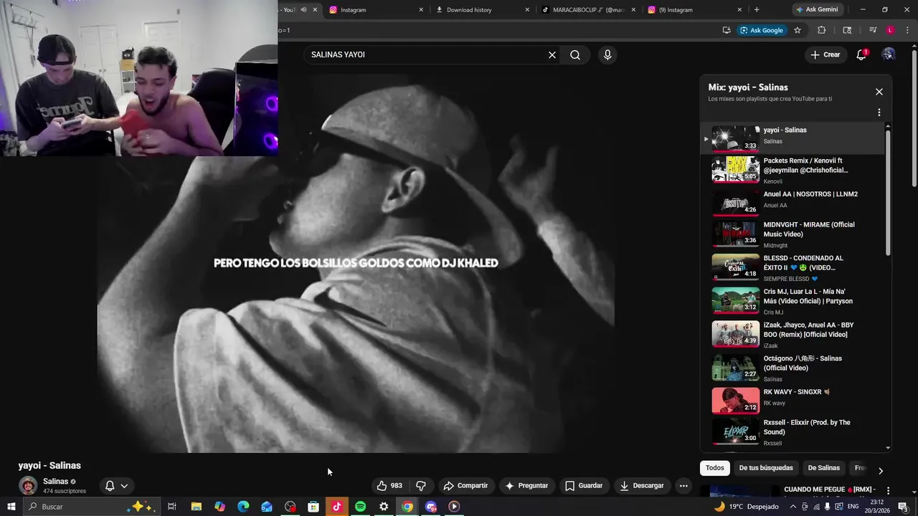Play iZaak BBY BOO Remix video
Image resolution: width=918 pixels, height=516 pixels.
(x=793, y=335)
